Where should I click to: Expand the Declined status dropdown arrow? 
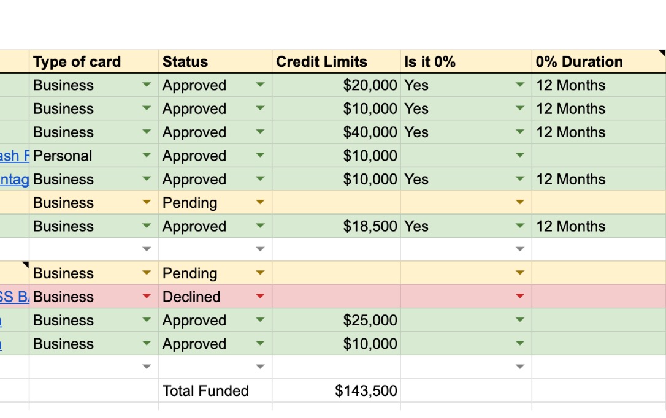coord(260,297)
